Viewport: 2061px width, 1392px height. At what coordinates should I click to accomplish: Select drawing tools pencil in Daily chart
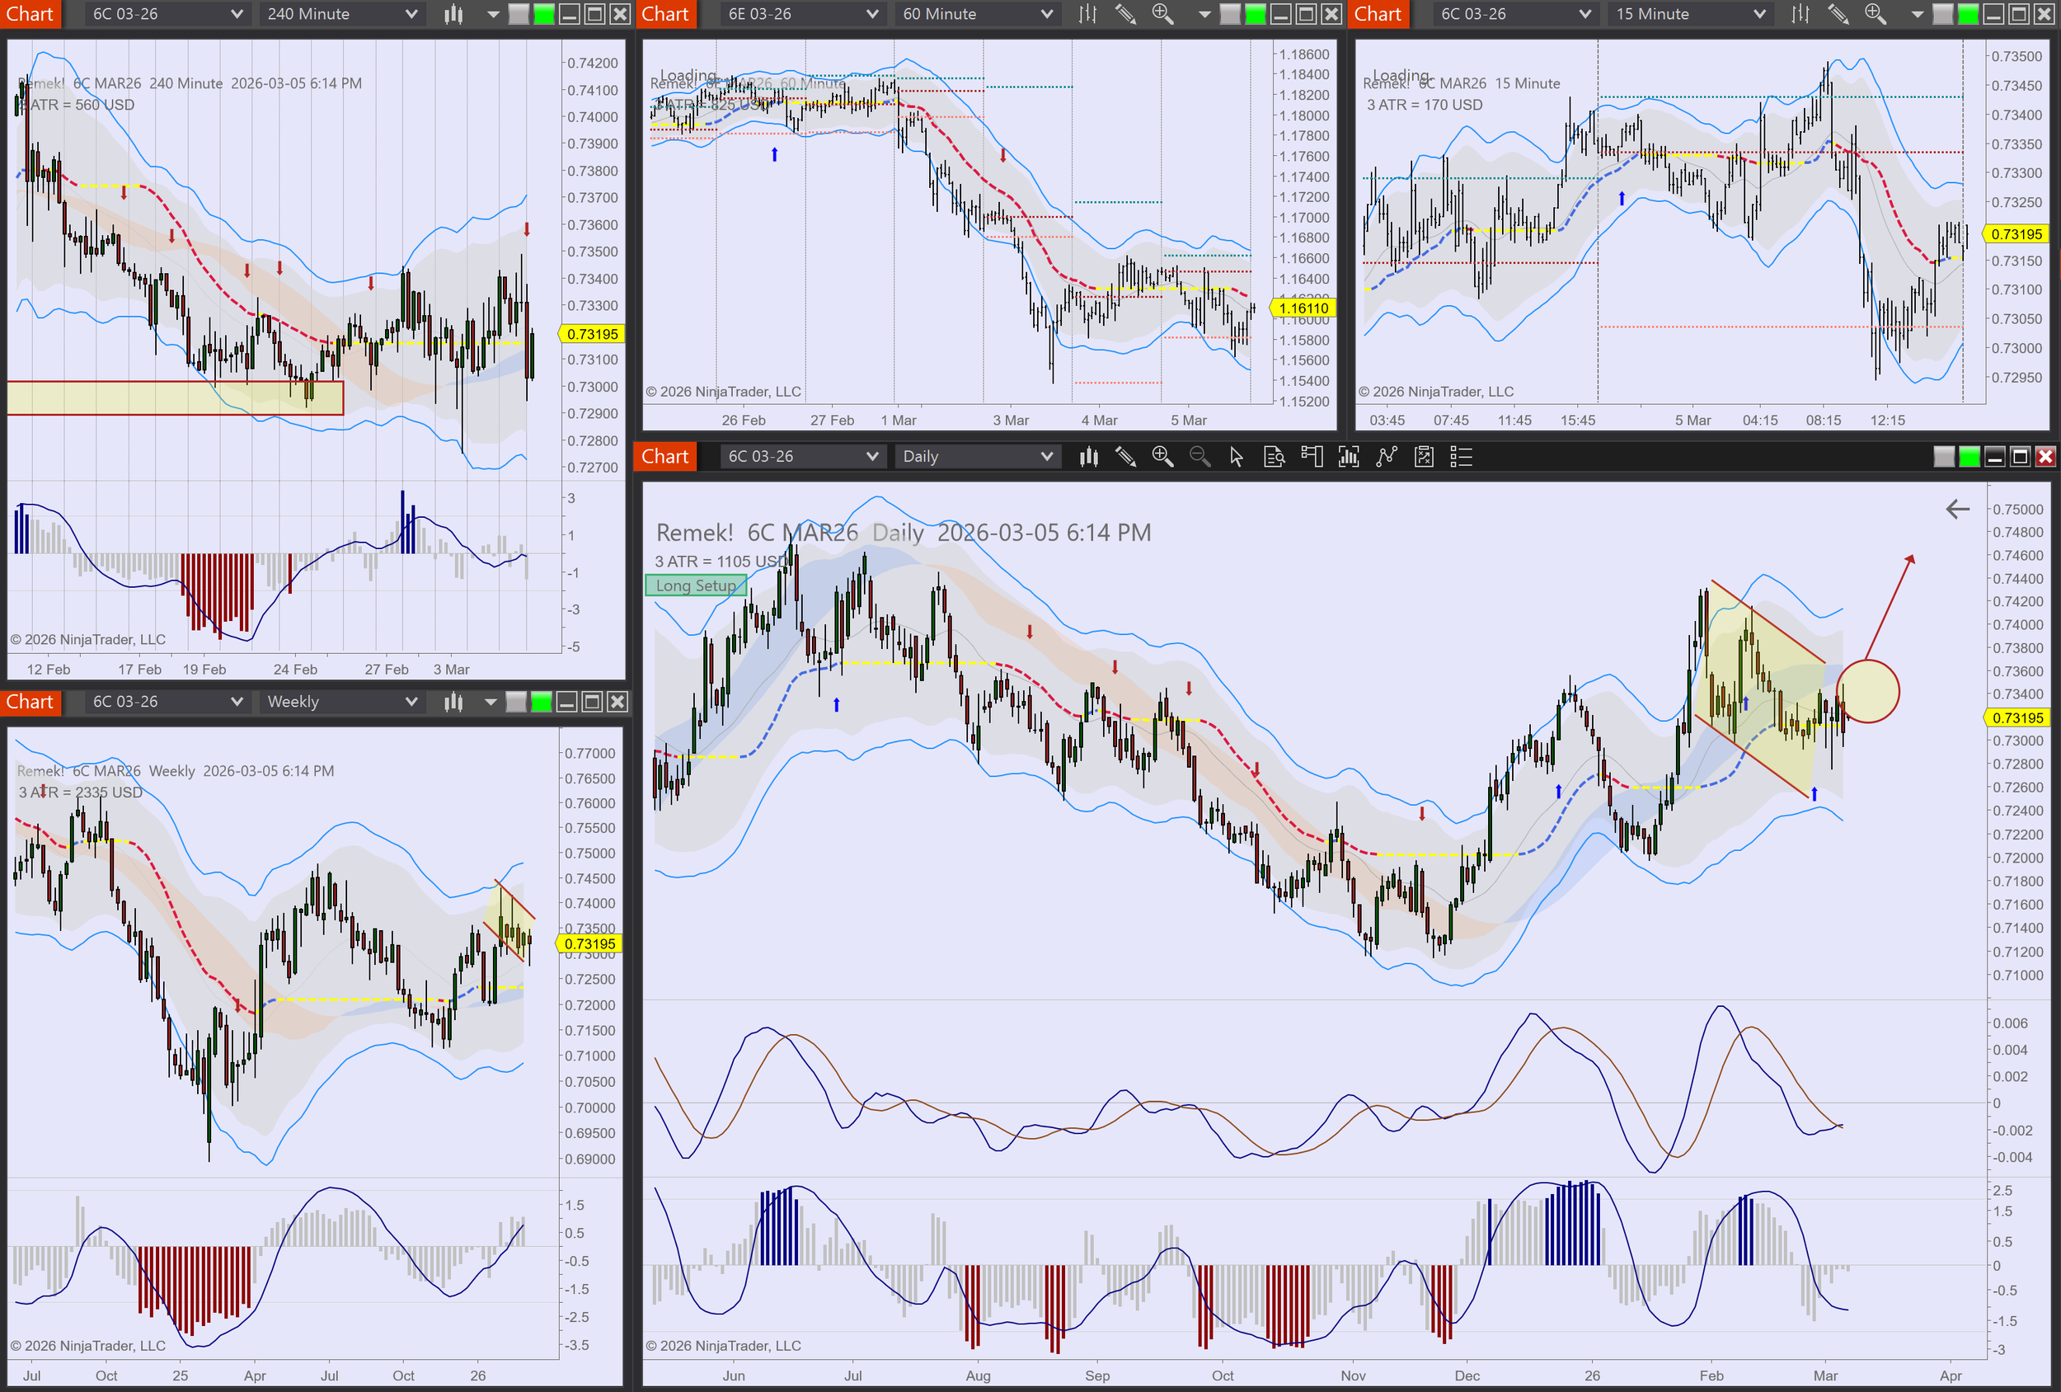click(1125, 457)
